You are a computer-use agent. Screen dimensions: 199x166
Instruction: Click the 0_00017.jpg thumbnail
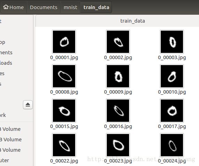[172, 111]
